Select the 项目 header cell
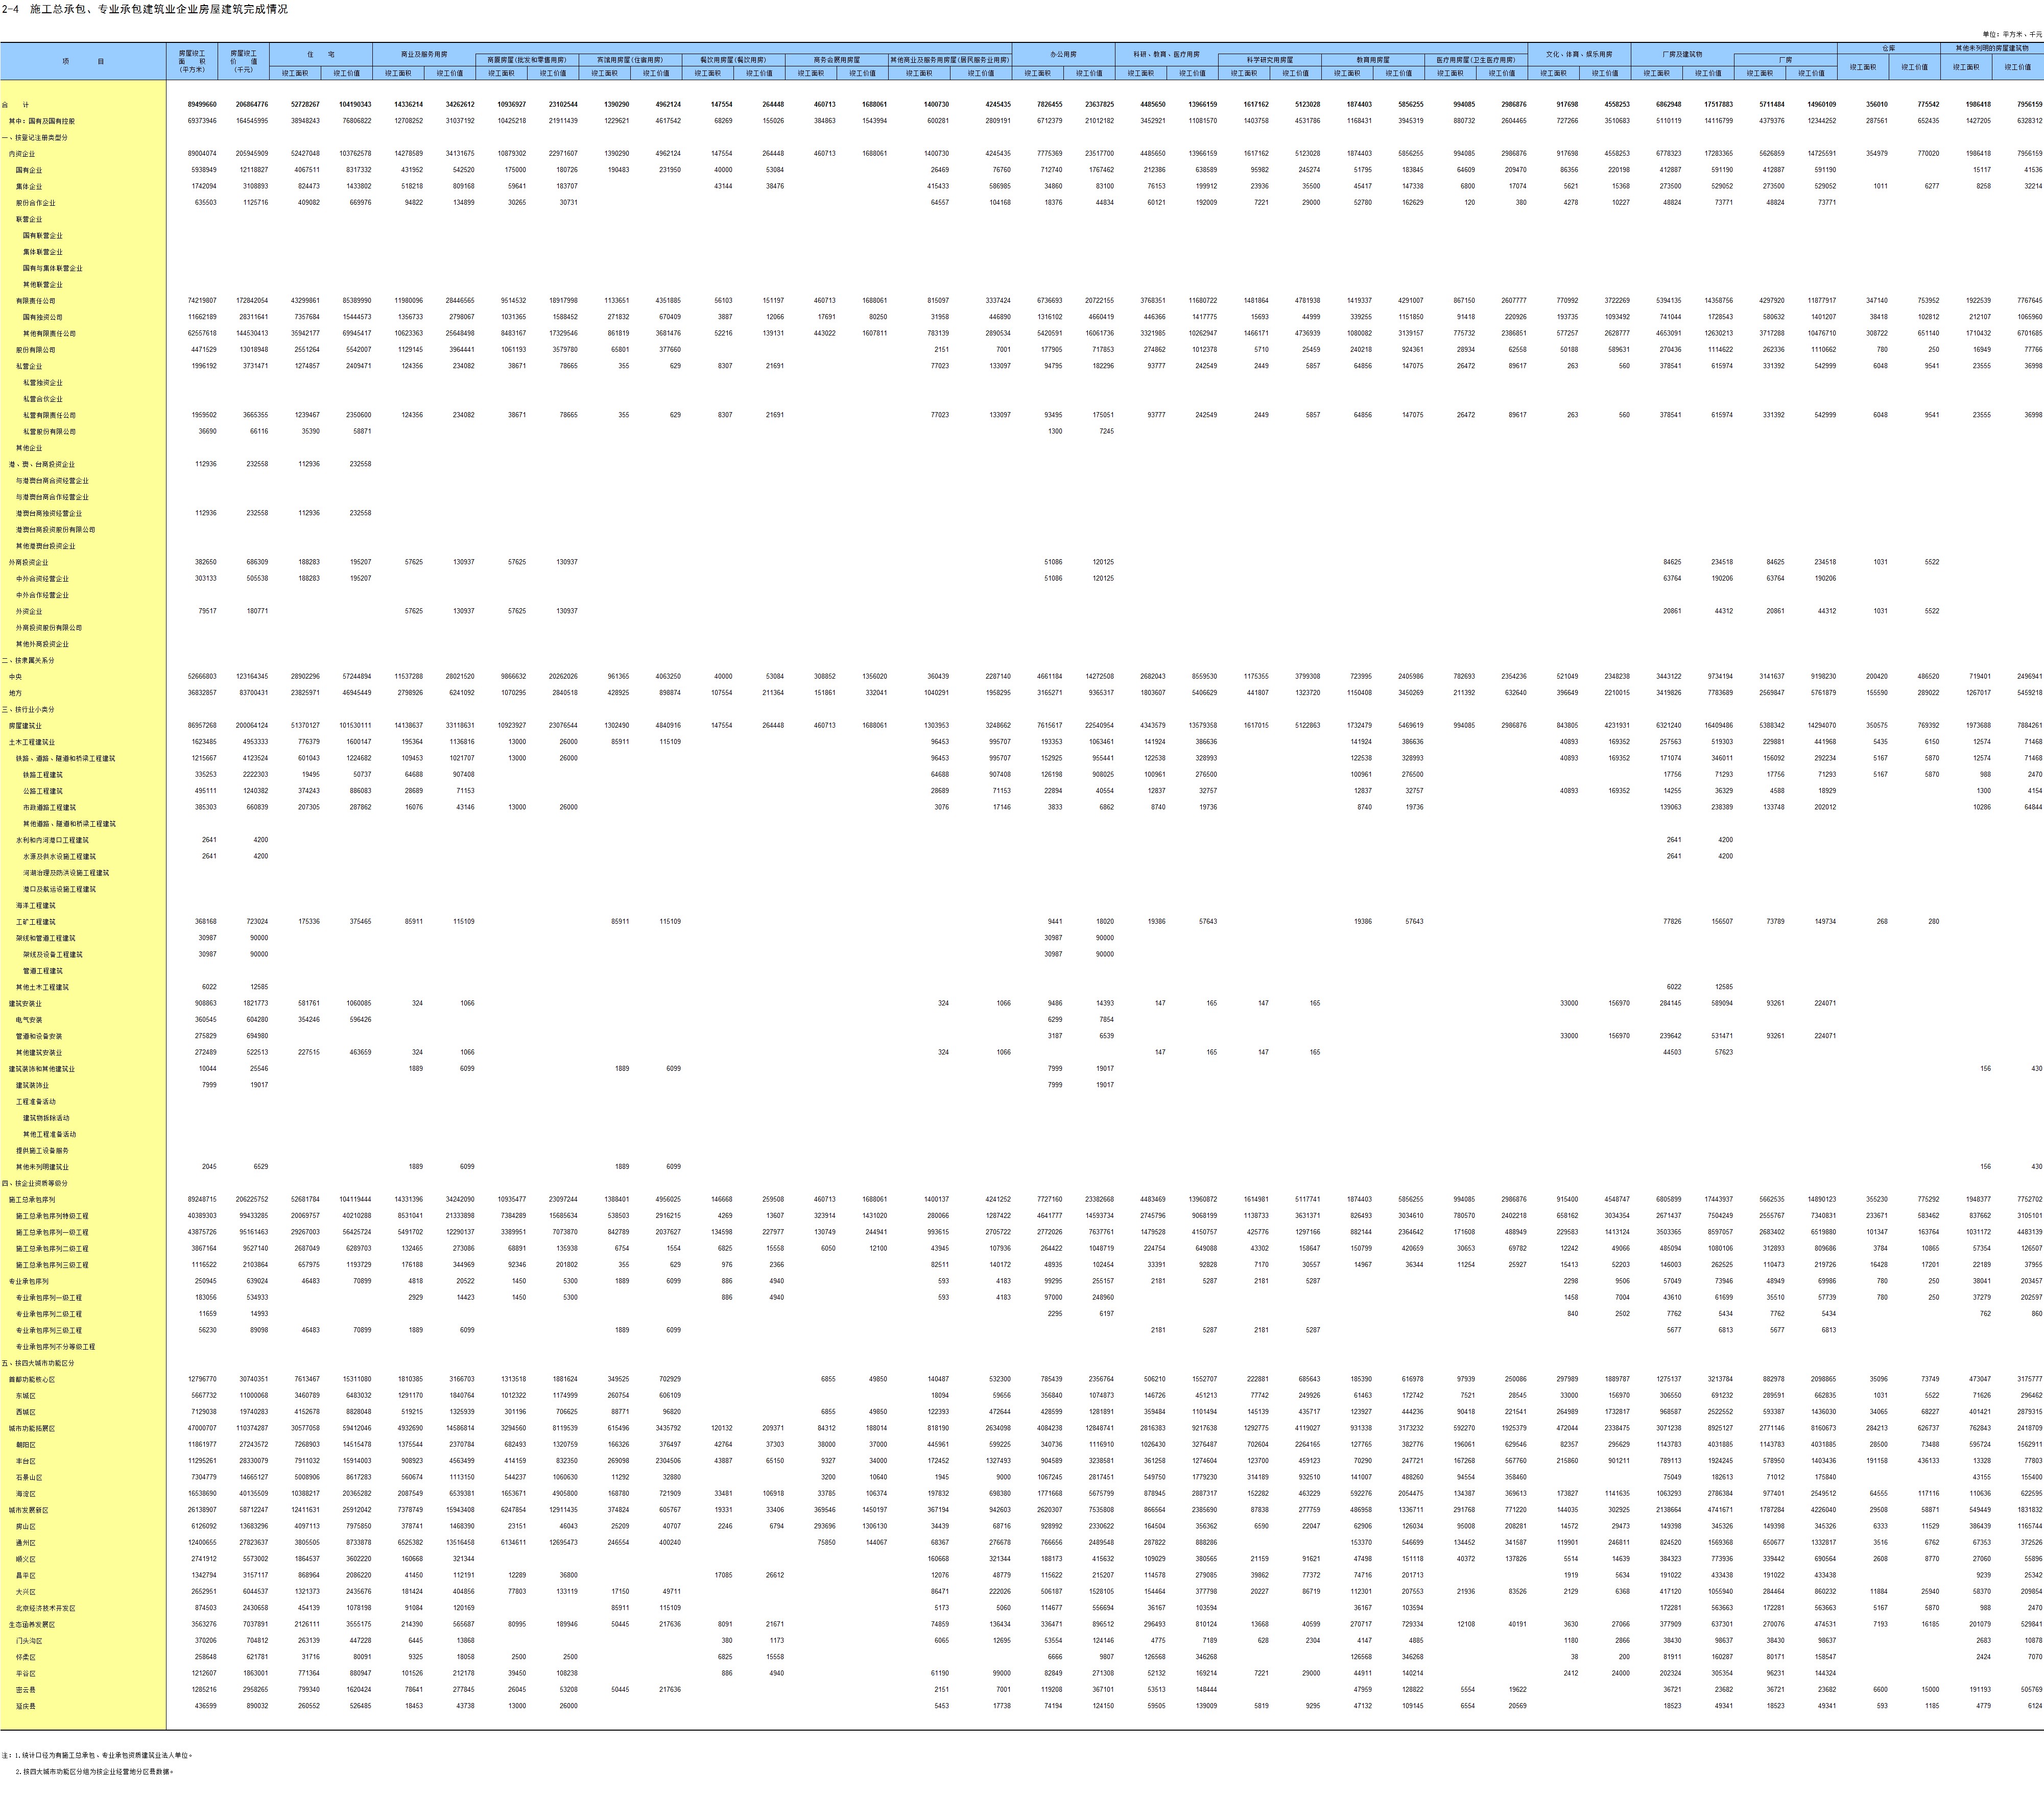2044x1796 pixels. (83, 61)
